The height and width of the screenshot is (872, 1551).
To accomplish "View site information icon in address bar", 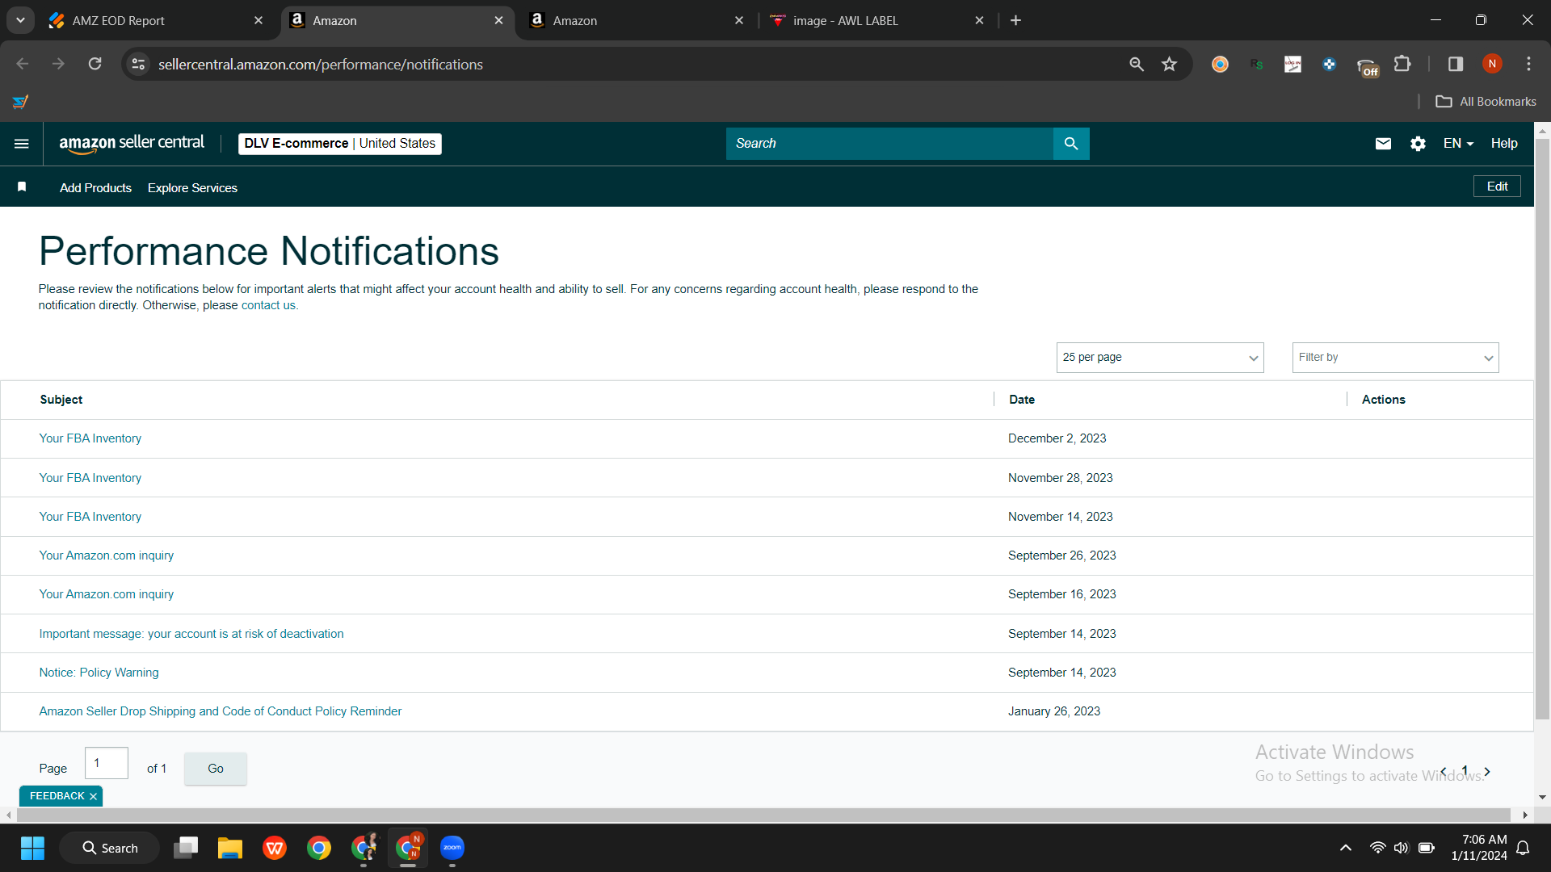I will click(x=139, y=64).
